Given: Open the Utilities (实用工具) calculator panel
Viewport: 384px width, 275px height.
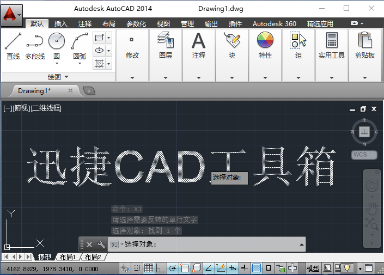Looking at the screenshot, I should 332,55.
